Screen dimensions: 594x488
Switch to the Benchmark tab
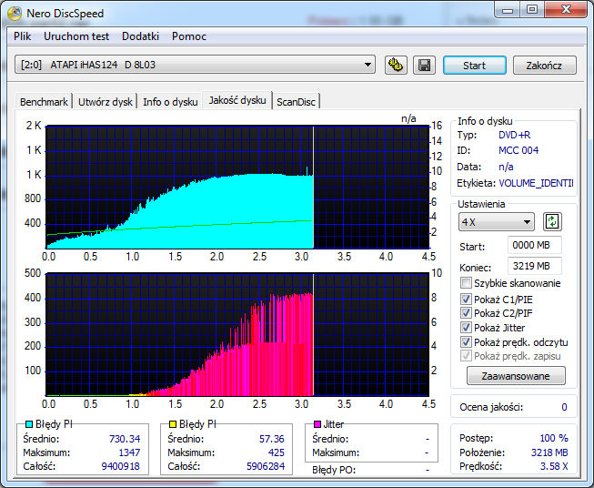44,102
